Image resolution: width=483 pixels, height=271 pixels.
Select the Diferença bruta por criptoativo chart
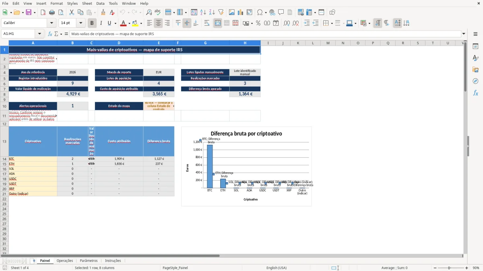[246, 166]
